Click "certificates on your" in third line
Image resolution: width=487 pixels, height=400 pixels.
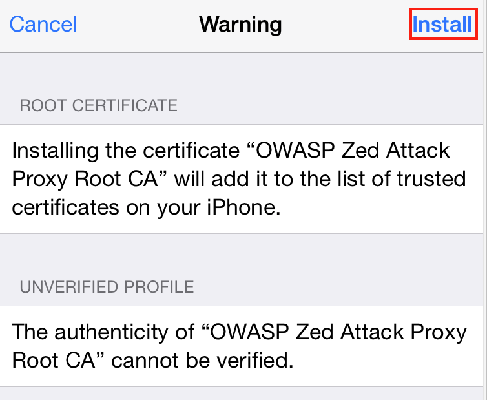tap(106, 208)
